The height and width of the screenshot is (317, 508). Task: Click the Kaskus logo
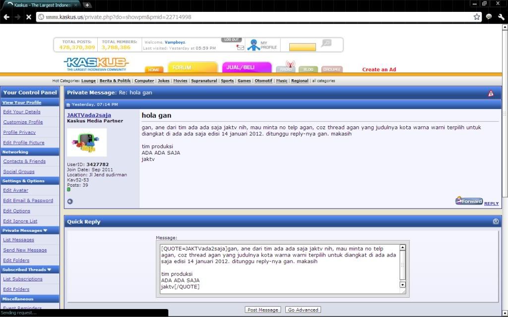[97, 64]
